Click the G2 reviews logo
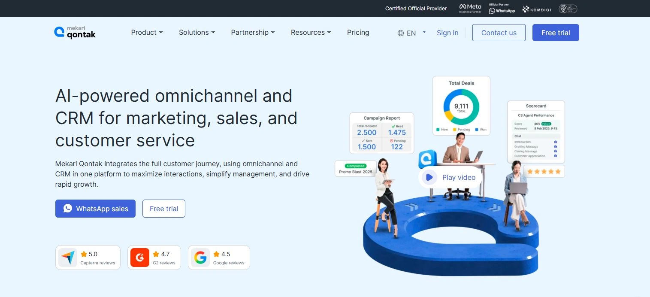The height and width of the screenshot is (297, 650). pos(140,258)
